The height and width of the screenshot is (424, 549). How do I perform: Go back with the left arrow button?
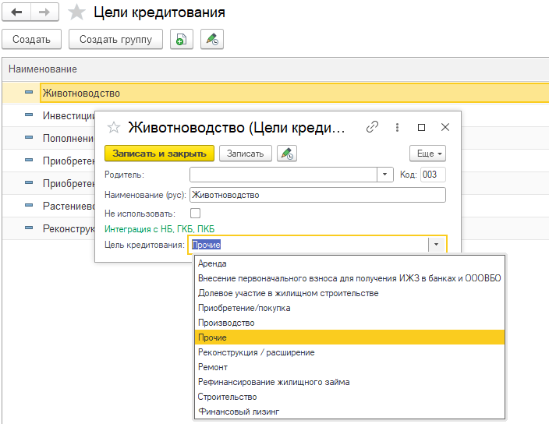(x=16, y=12)
